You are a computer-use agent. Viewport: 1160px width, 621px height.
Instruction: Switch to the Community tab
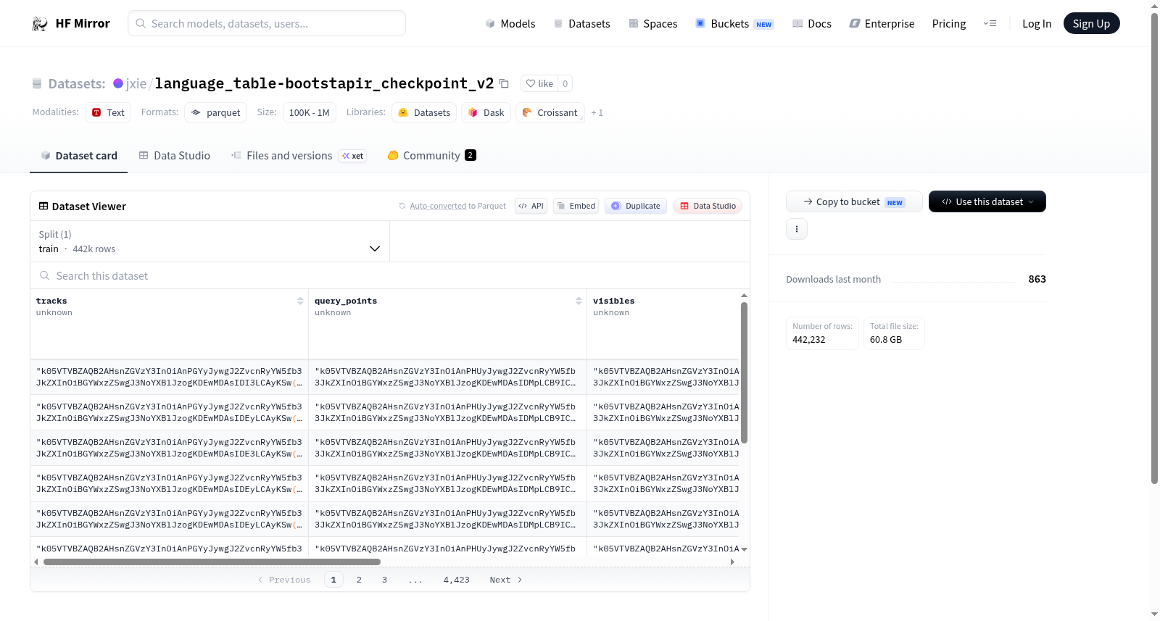point(431,155)
